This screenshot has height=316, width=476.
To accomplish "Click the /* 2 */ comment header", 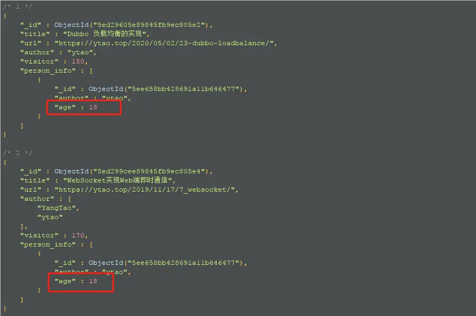I will [x=17, y=153].
